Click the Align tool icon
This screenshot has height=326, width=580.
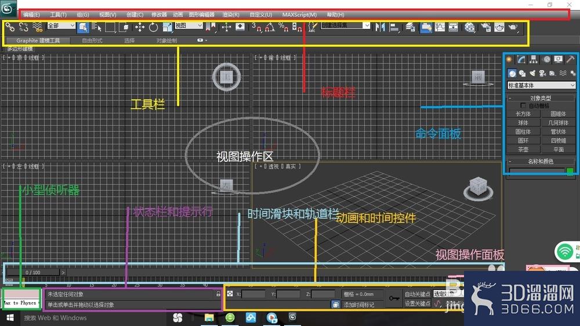pos(394,27)
